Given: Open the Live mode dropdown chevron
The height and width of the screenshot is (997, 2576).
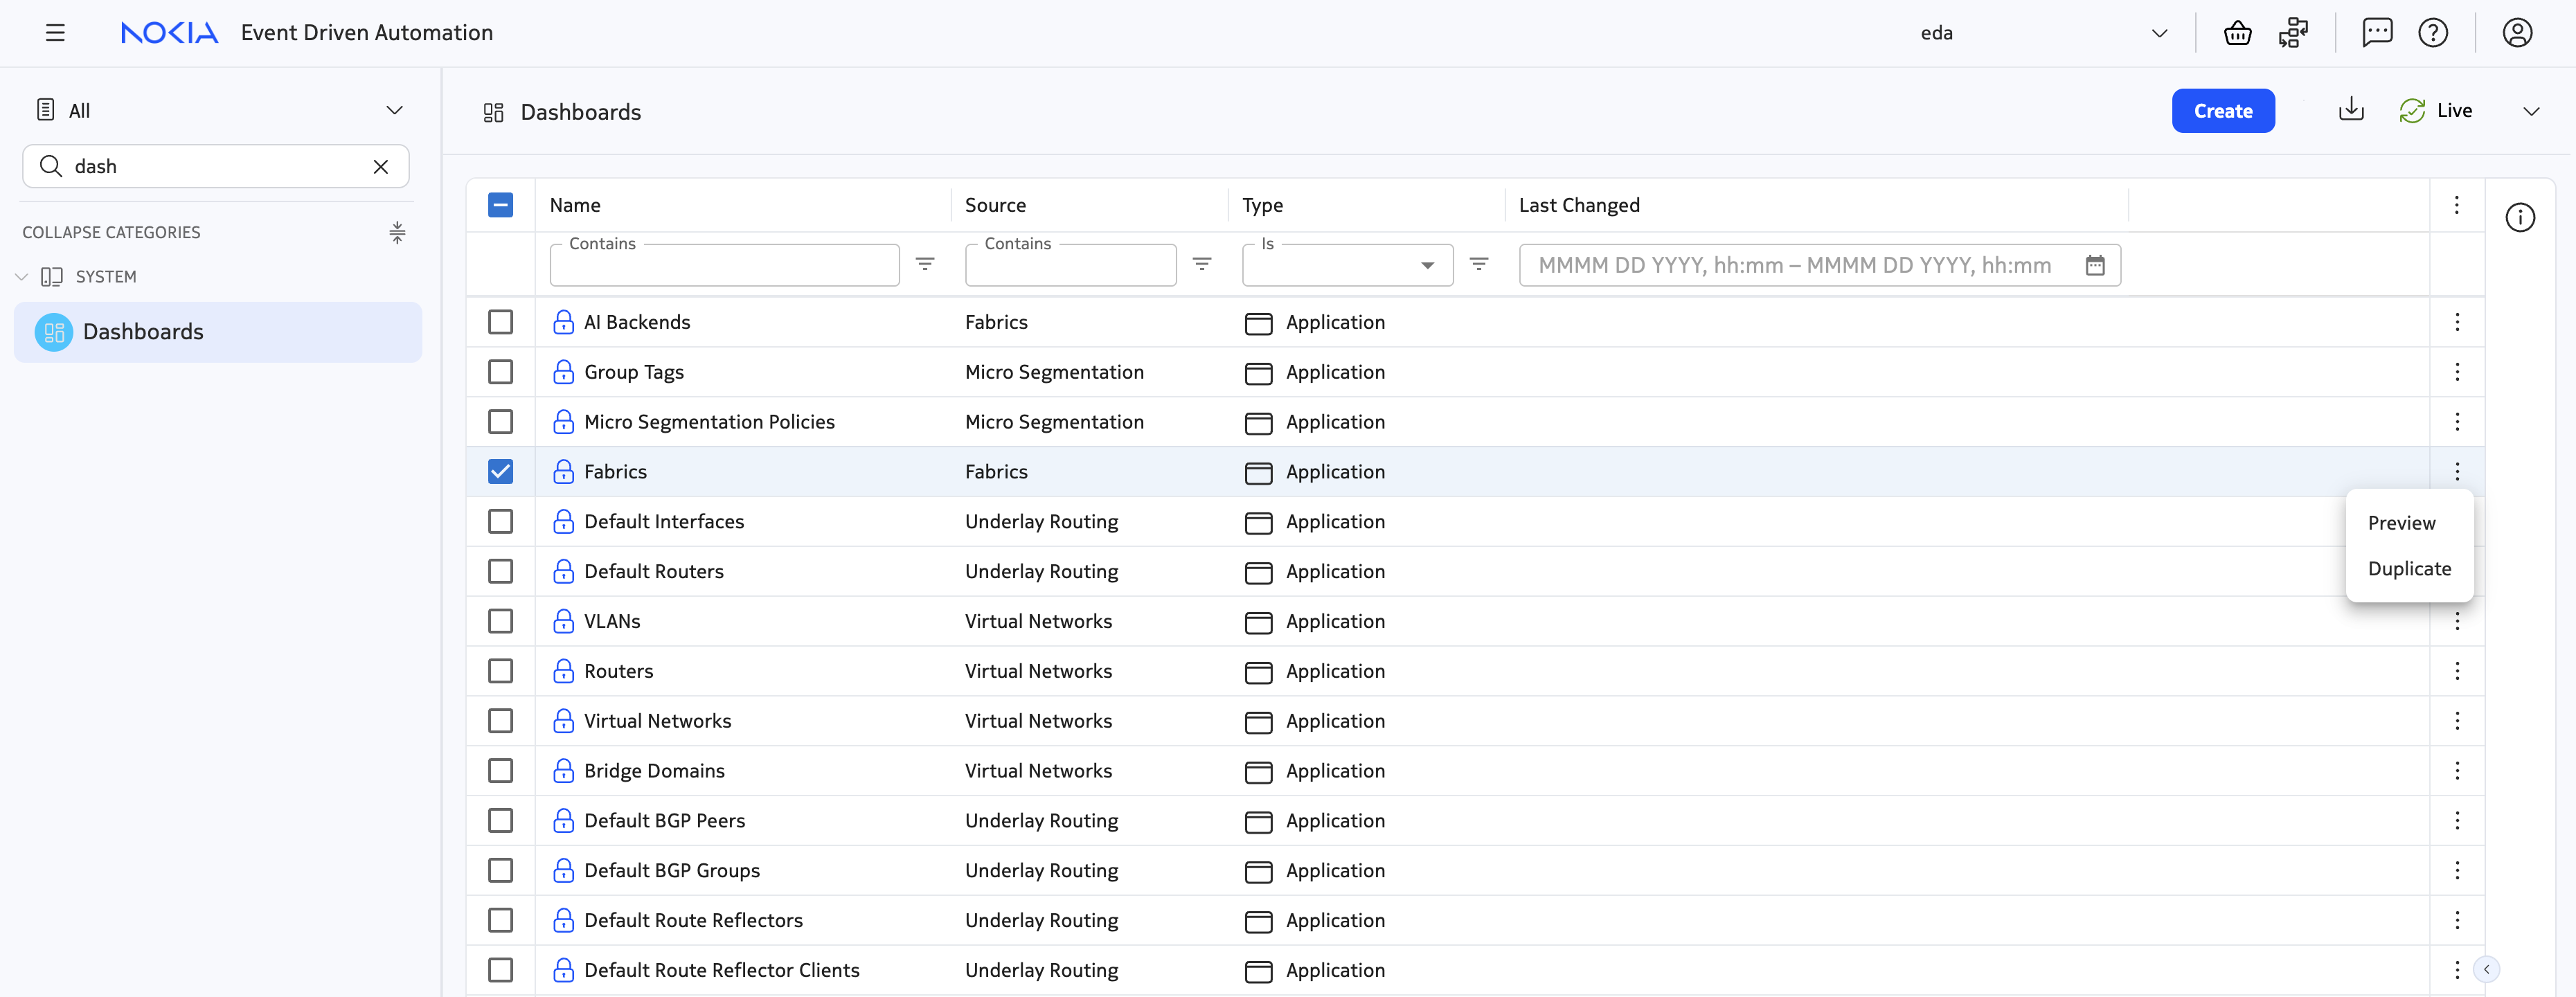Looking at the screenshot, I should 2531,111.
